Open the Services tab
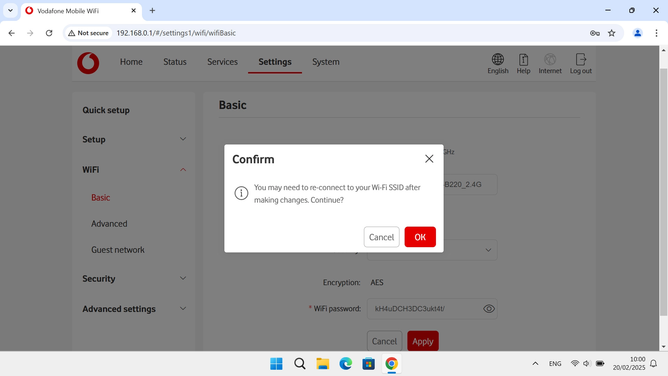 [x=222, y=62]
